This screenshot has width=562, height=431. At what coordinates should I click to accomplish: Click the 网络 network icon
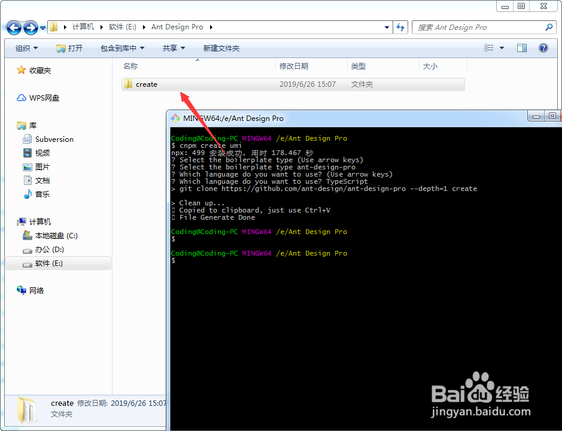click(x=22, y=290)
